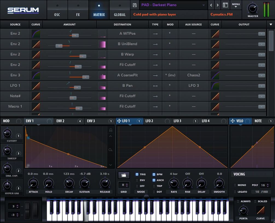The height and width of the screenshot is (223, 275).
Task: Open source dropdown showing Macro 1
Action: tap(15, 106)
